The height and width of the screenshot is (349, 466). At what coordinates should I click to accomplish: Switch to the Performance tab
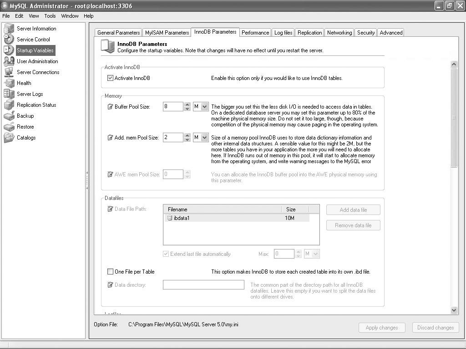[255, 33]
